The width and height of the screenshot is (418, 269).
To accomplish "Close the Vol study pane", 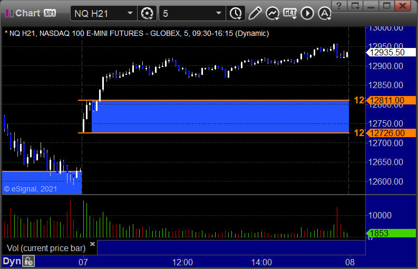I will coord(92,244).
